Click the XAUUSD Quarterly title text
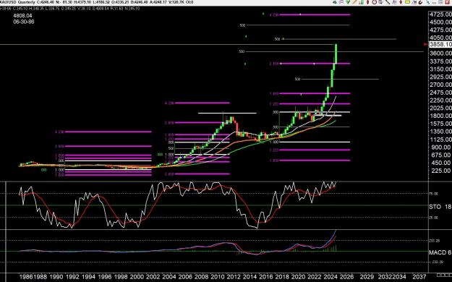 (x=17, y=2)
